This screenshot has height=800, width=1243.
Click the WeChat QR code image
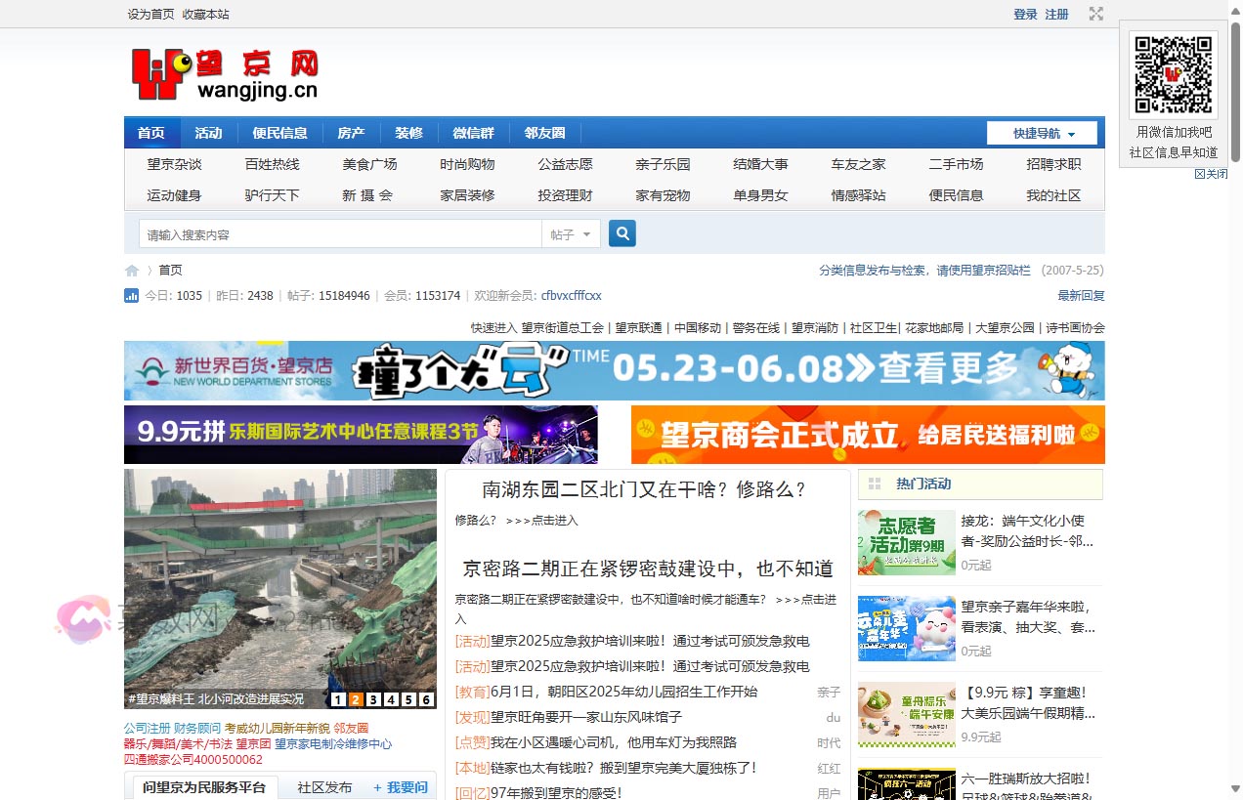click(1173, 75)
